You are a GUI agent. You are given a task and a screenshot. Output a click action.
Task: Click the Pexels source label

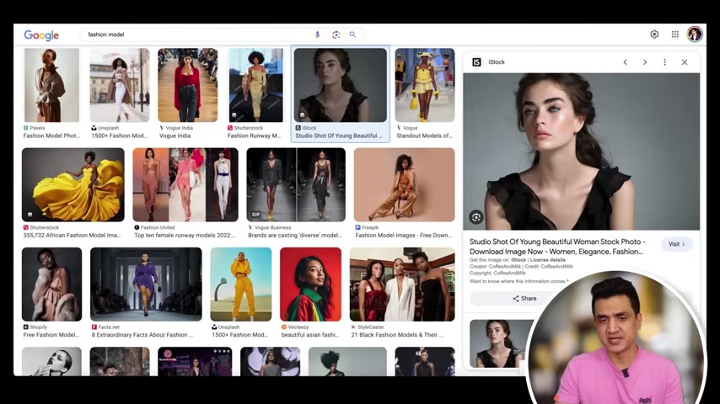[x=37, y=128]
